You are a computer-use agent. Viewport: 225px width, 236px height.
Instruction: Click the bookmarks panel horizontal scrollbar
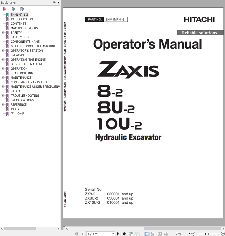click(20, 228)
